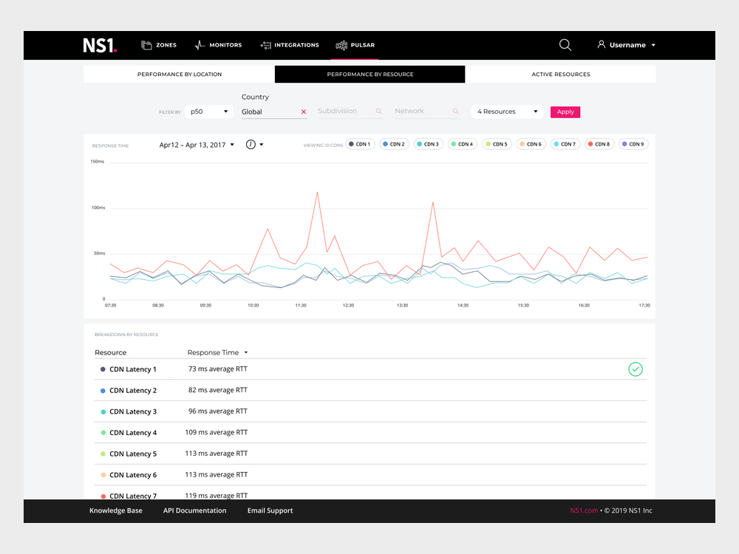Click the Apply button
Screen dimensions: 739x554
565,112
